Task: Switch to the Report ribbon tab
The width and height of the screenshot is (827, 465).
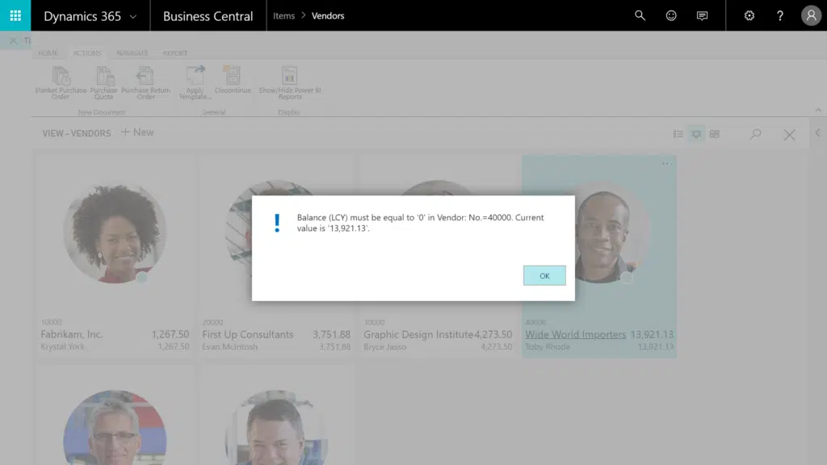Action: click(175, 53)
